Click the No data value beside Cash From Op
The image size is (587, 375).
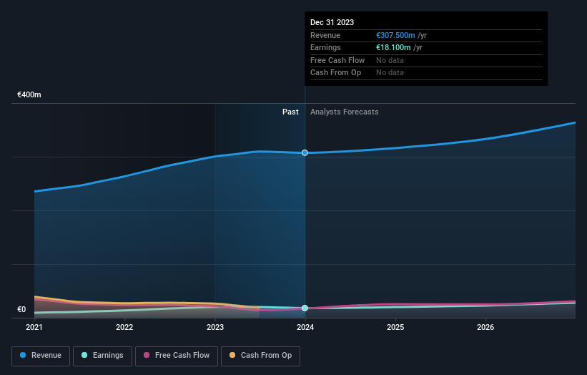click(x=390, y=73)
